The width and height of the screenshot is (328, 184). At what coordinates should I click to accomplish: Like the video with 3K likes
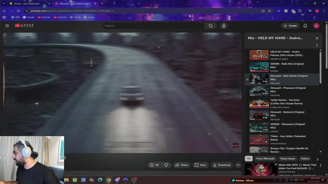154,165
